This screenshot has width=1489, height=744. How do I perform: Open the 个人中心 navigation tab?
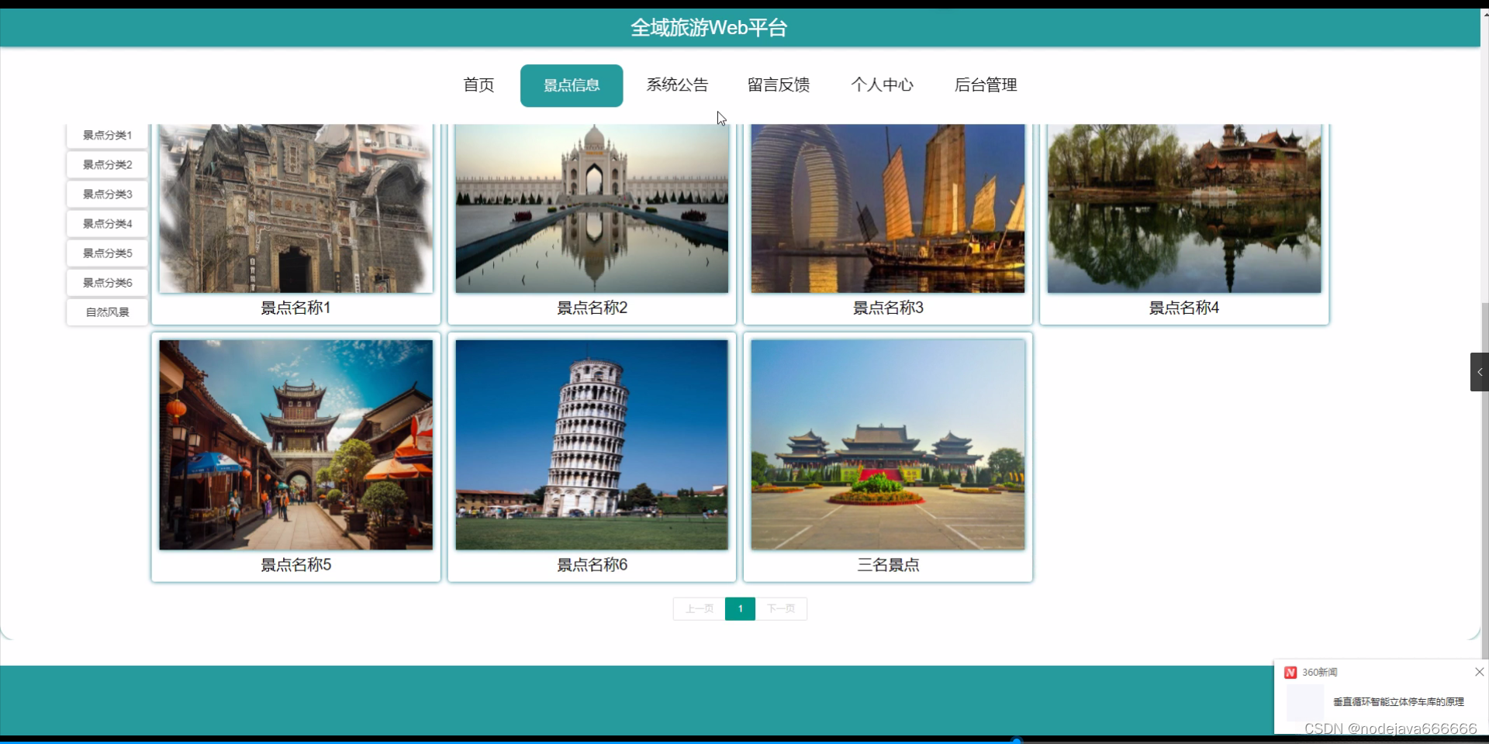882,85
